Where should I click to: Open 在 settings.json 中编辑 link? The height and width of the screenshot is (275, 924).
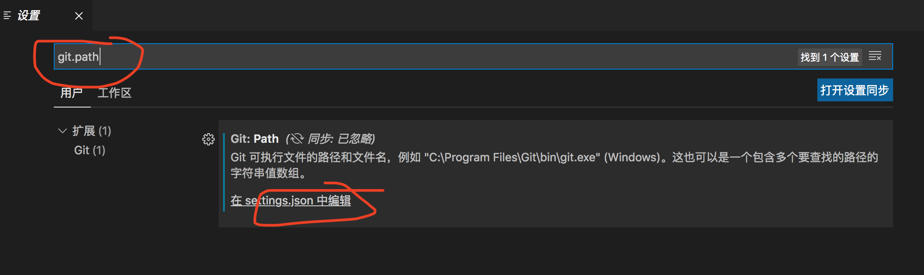pos(291,201)
